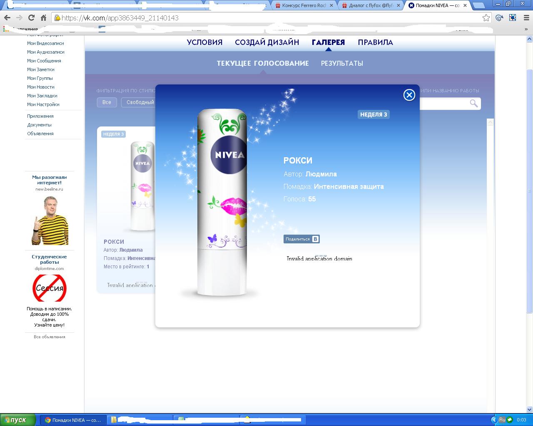Viewport: 533px width, 426px height.
Task: Click the blue extension icon in toolbar
Action: [x=513, y=18]
